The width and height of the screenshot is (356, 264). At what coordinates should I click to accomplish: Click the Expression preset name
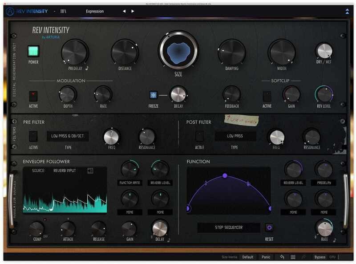(94, 11)
